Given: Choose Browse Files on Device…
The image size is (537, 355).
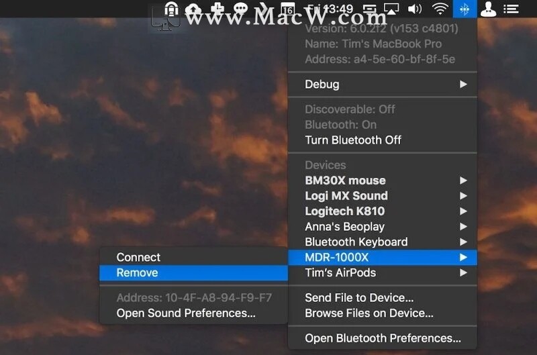Looking at the screenshot, I should 383,313.
